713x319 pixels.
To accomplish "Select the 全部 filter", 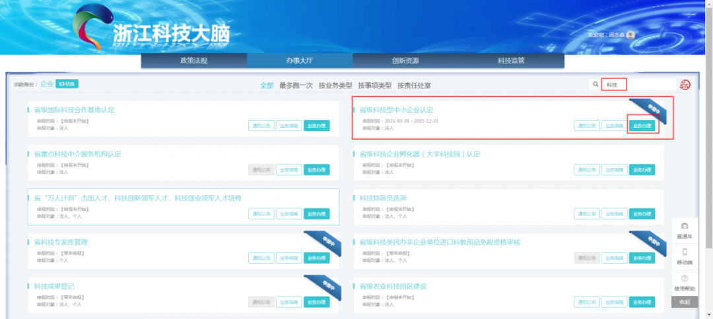I will click(x=267, y=85).
